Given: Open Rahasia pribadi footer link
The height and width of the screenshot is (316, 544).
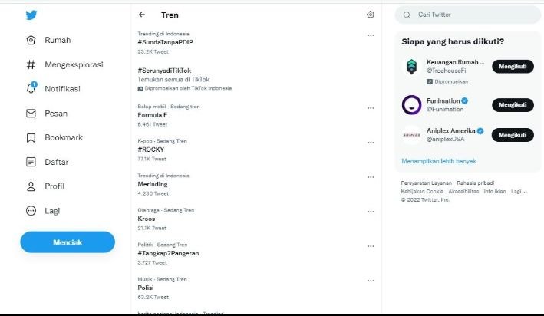Looking at the screenshot, I should pos(476,183).
